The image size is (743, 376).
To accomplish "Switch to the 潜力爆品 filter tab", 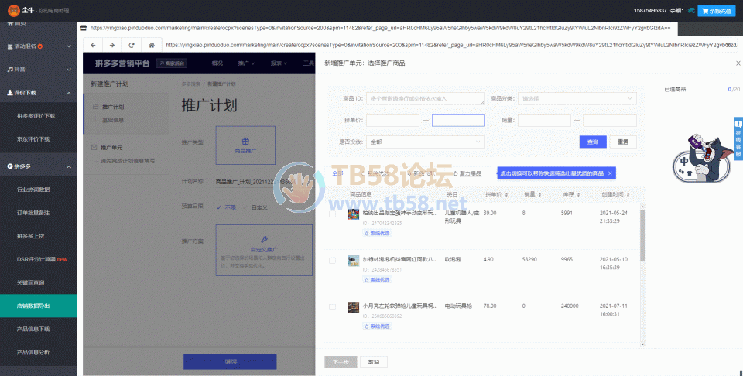I will 466,173.
